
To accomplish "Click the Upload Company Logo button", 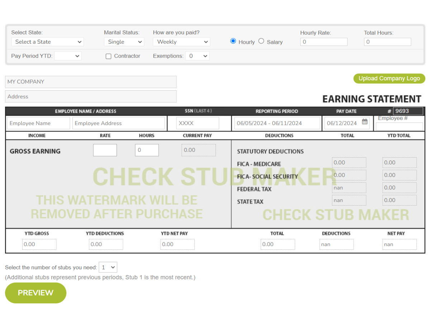I will pos(389,78).
